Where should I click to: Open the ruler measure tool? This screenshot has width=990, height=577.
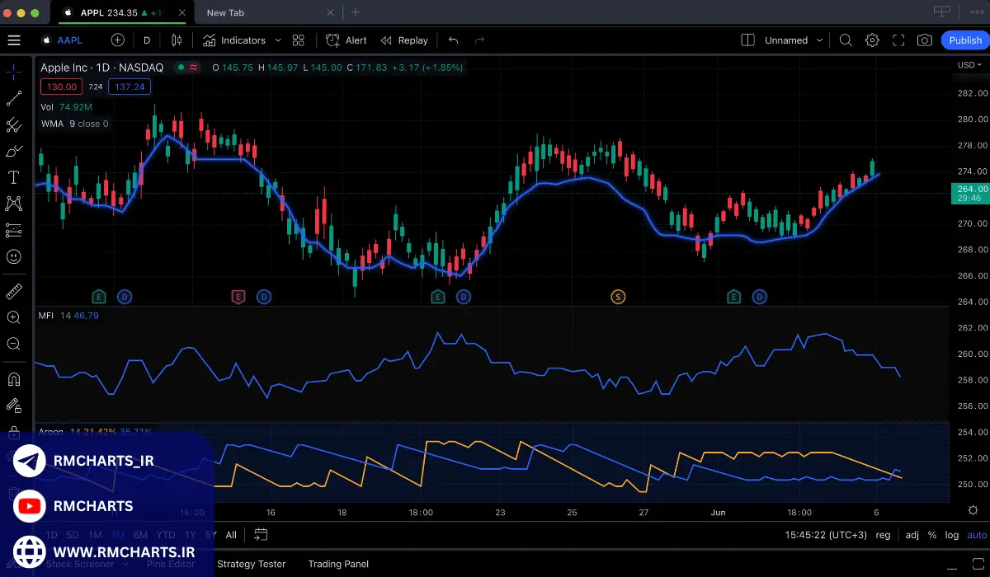(x=14, y=292)
